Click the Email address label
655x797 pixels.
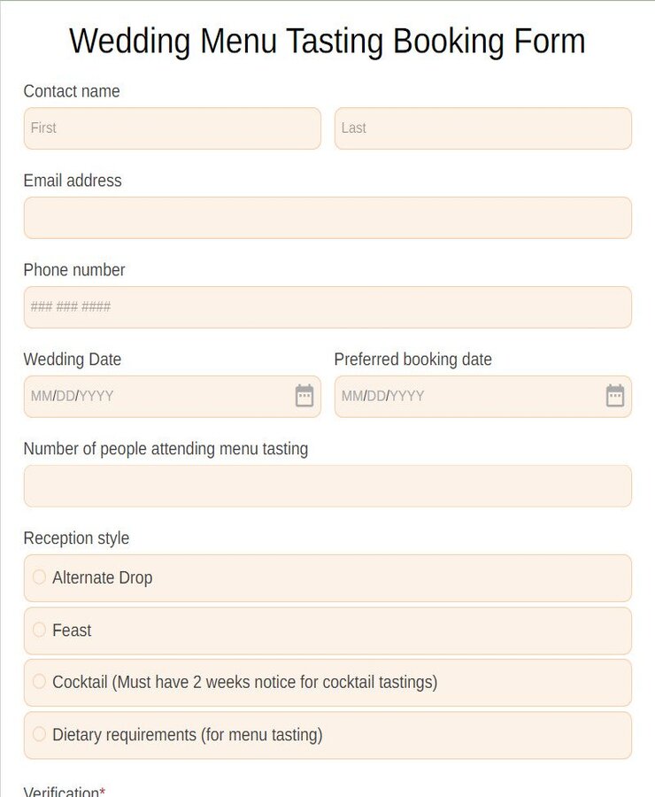(x=73, y=181)
